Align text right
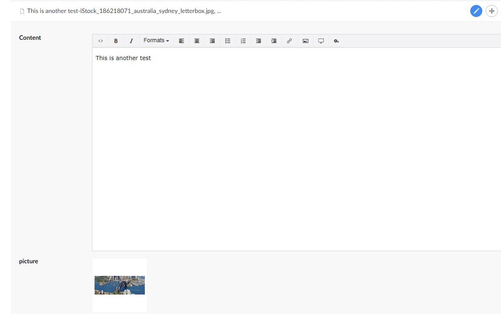Image resolution: width=501 pixels, height=314 pixels. coord(212,41)
